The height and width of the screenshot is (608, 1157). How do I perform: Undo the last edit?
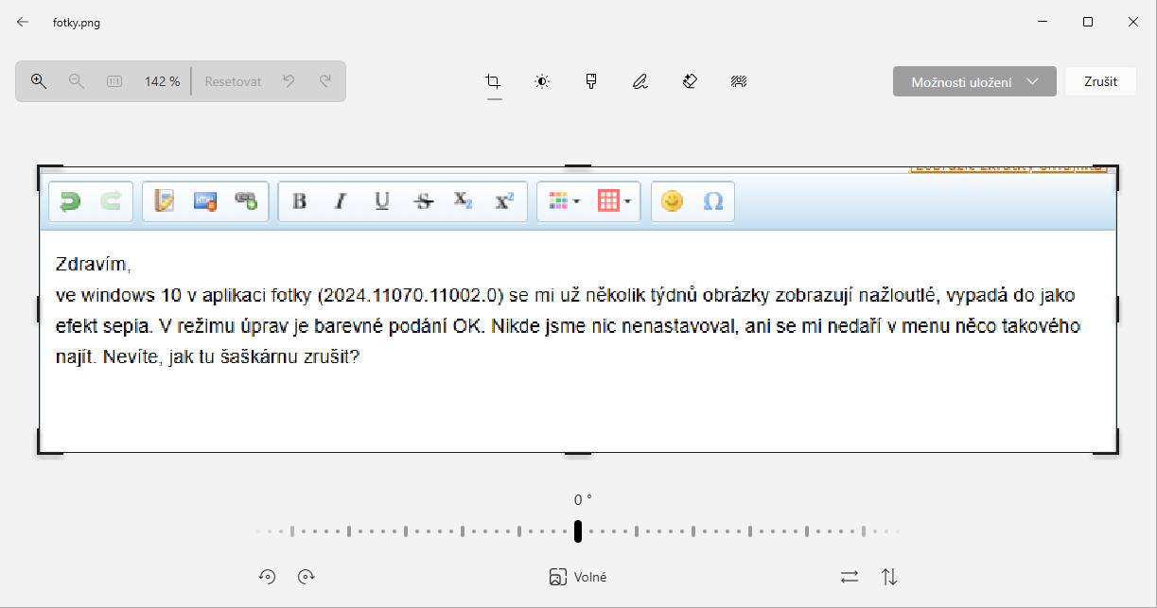tap(289, 81)
